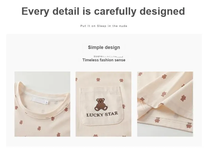
Task: Click the LUCKY STAR embroidered text
Action: click(102, 114)
